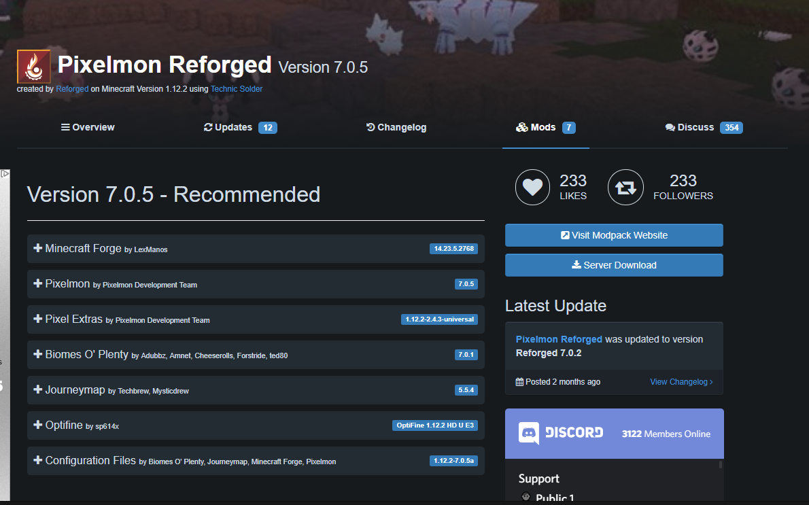
Task: Open the Discuss tab
Action: click(x=704, y=127)
